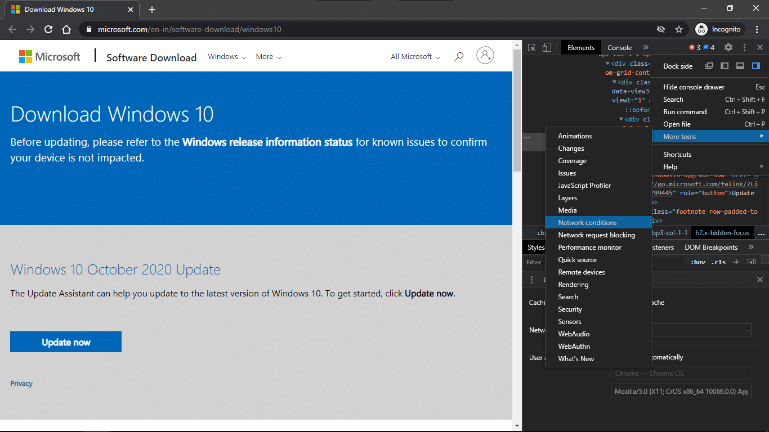This screenshot has width=769, height=432.
Task: Select Run command menu entry
Action: point(710,112)
